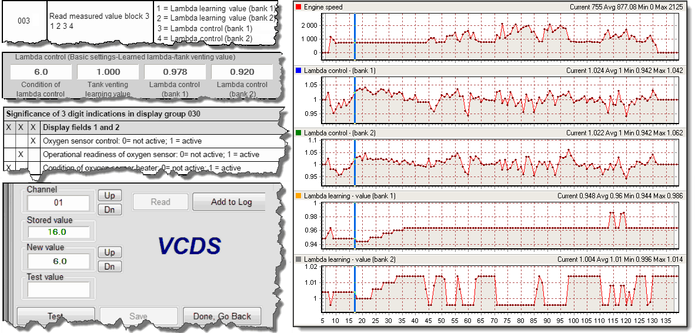Click the empty Test value field
Image resolution: width=695 pixels, height=333 pixels.
pos(58,289)
